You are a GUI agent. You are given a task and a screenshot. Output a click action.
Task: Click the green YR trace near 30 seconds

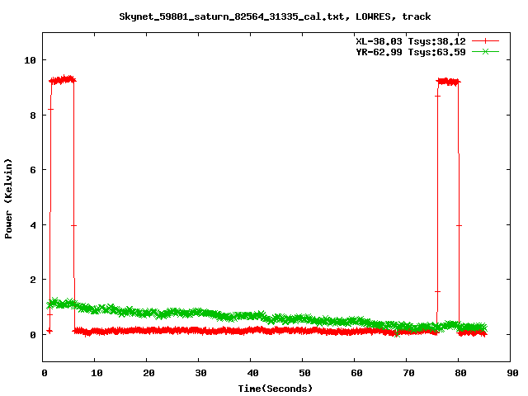pyautogui.click(x=198, y=312)
